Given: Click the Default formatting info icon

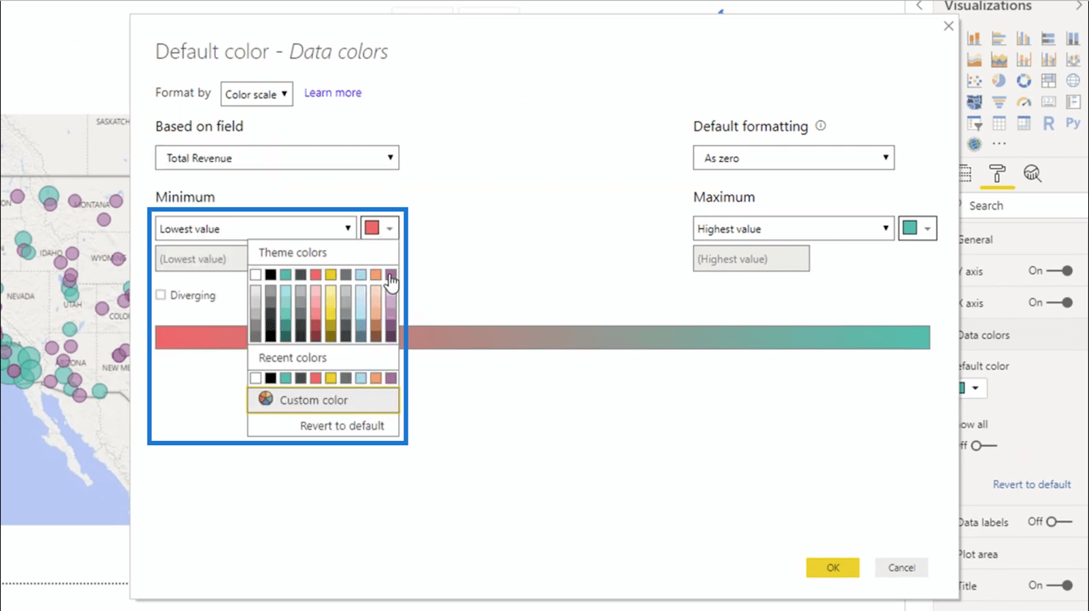Looking at the screenshot, I should [821, 126].
